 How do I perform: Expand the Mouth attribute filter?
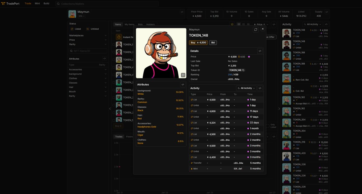(x=88, y=91)
